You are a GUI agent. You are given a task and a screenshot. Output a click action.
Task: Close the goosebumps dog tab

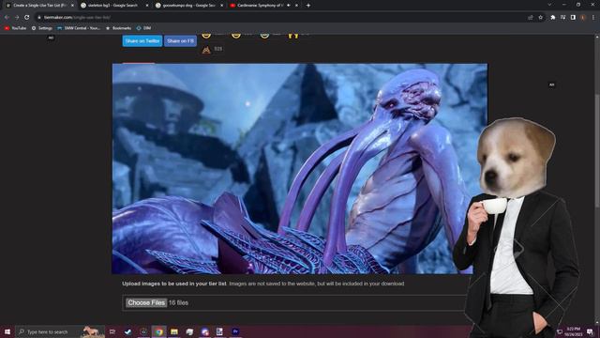coord(221,6)
